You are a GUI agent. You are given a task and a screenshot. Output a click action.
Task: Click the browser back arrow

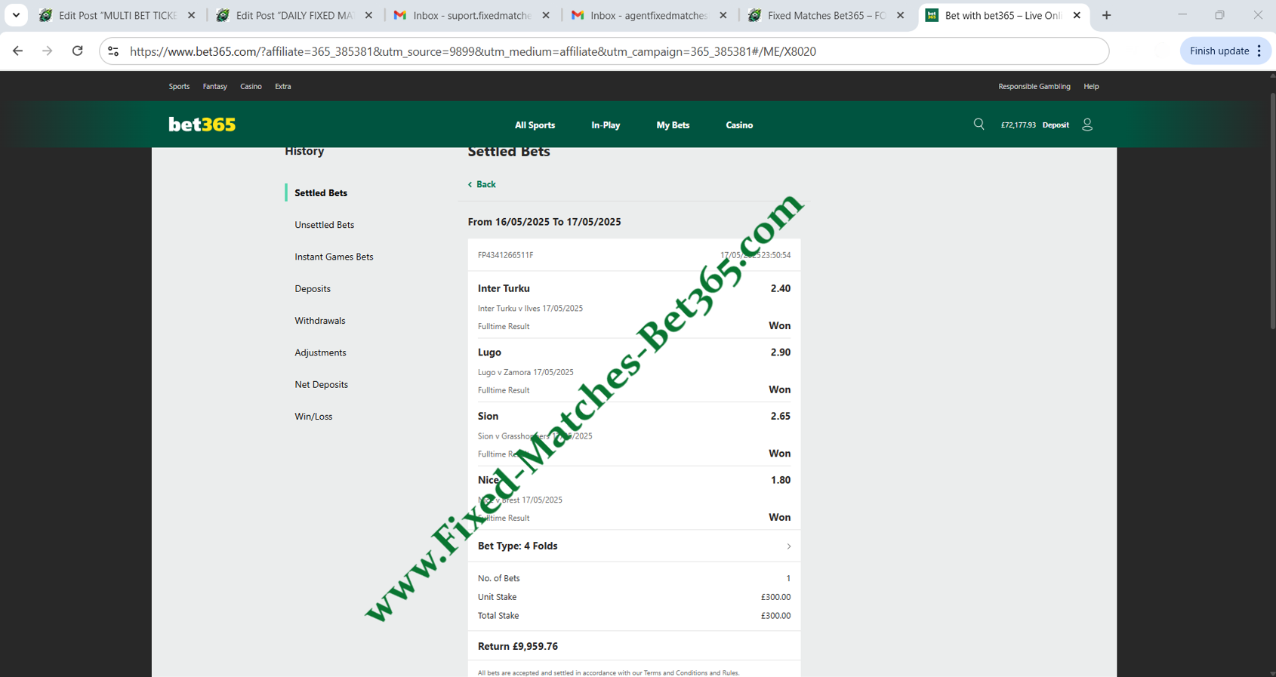pyautogui.click(x=17, y=51)
